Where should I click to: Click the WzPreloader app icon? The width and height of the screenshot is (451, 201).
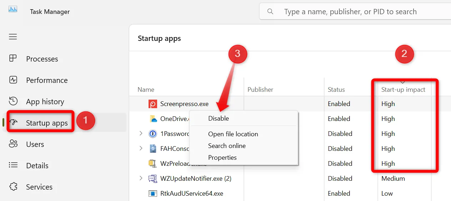pyautogui.click(x=153, y=164)
